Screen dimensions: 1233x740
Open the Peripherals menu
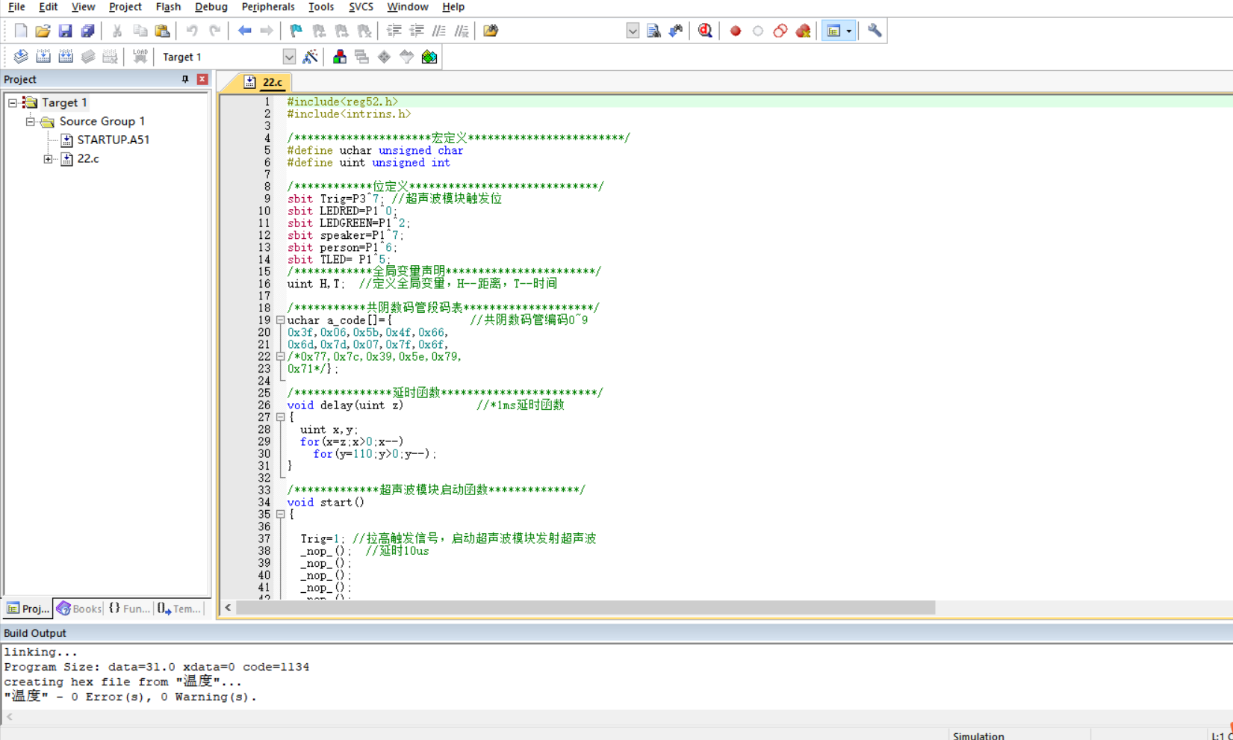click(267, 7)
